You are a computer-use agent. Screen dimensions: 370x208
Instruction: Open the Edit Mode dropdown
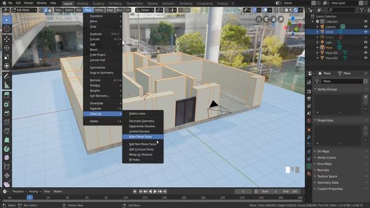(24, 10)
